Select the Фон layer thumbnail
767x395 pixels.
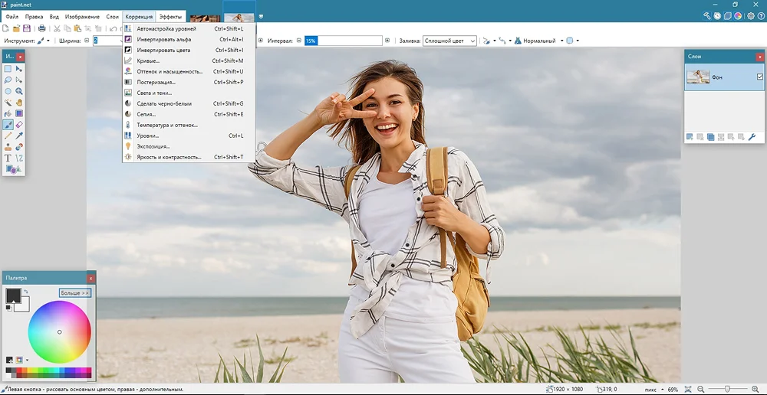(698, 77)
